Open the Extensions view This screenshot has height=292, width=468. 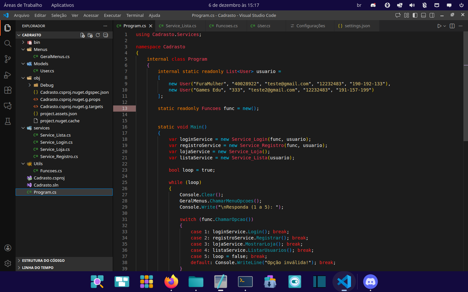(8, 90)
